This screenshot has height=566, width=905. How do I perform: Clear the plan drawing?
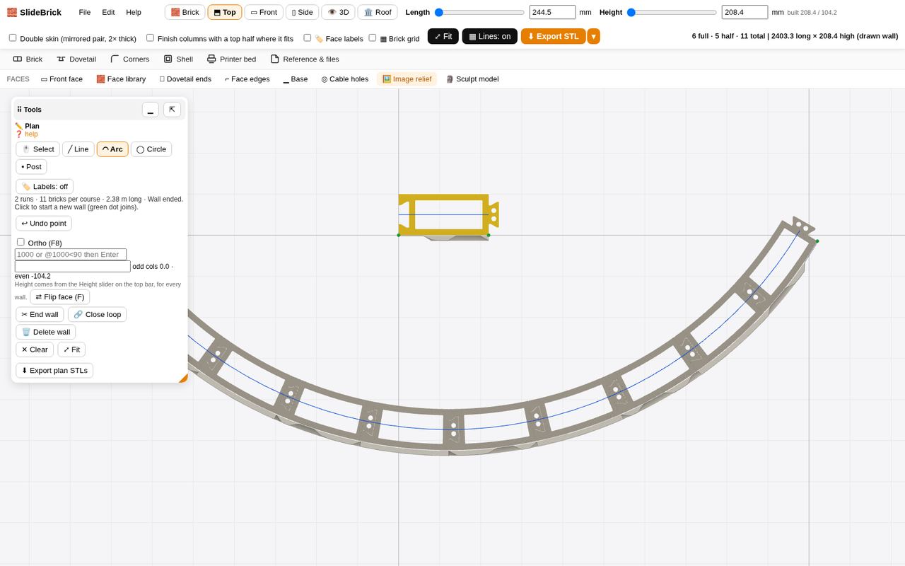click(35, 350)
